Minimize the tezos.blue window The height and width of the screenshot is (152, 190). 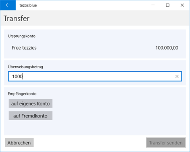153,5
